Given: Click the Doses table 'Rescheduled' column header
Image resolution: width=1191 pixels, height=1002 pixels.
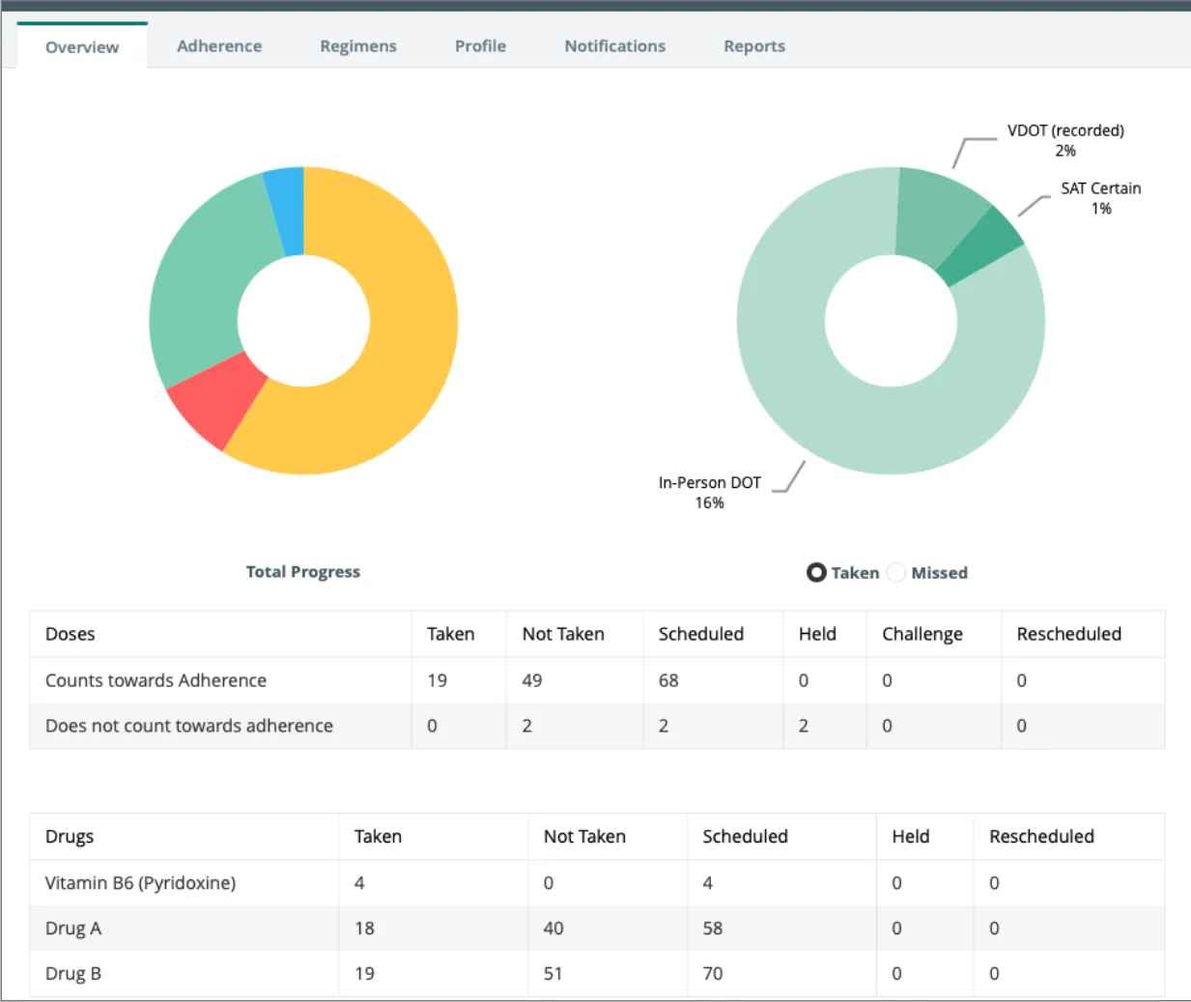Looking at the screenshot, I should click(1069, 634).
